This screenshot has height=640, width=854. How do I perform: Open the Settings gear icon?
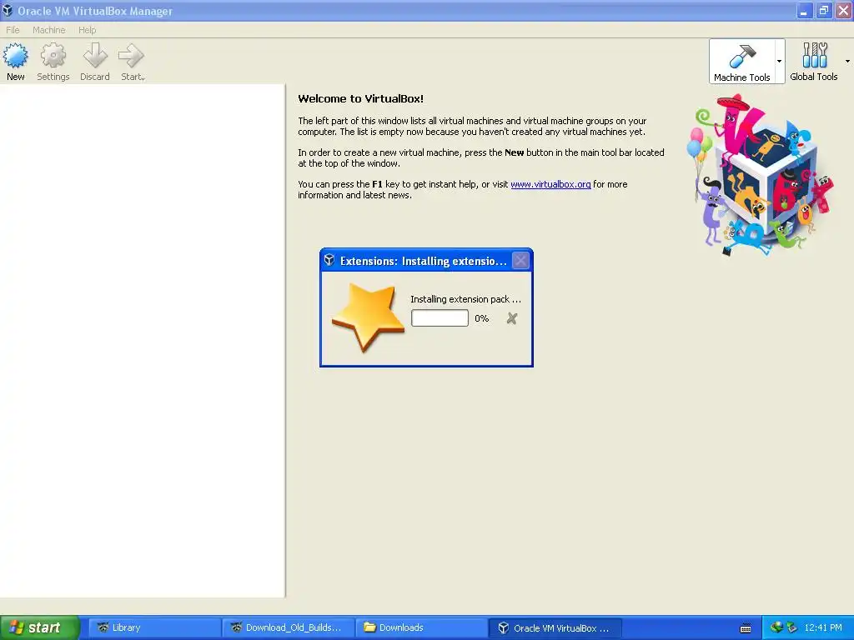click(x=53, y=56)
